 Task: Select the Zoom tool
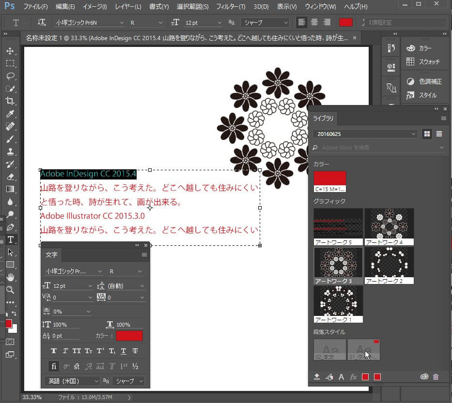point(10,290)
